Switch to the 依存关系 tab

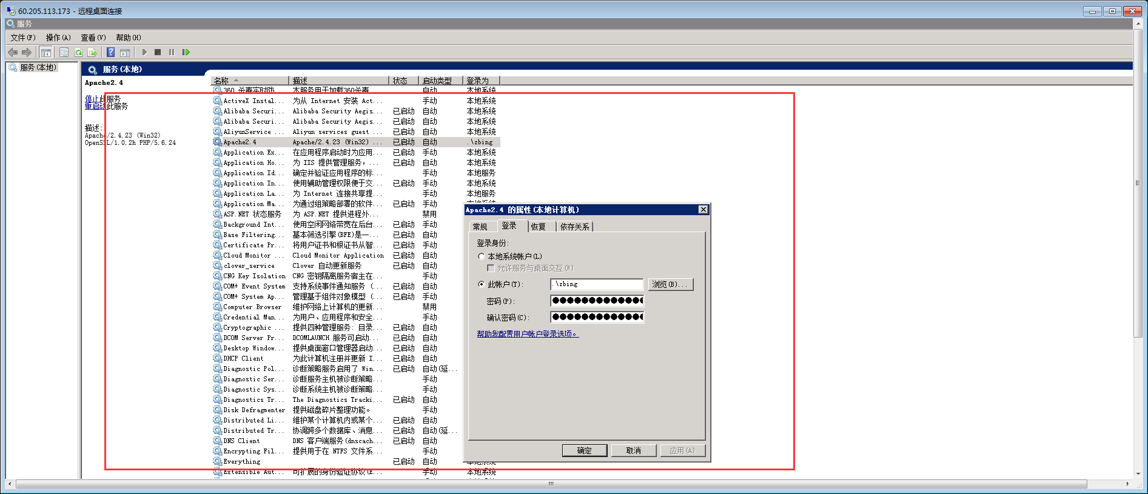[x=574, y=227]
